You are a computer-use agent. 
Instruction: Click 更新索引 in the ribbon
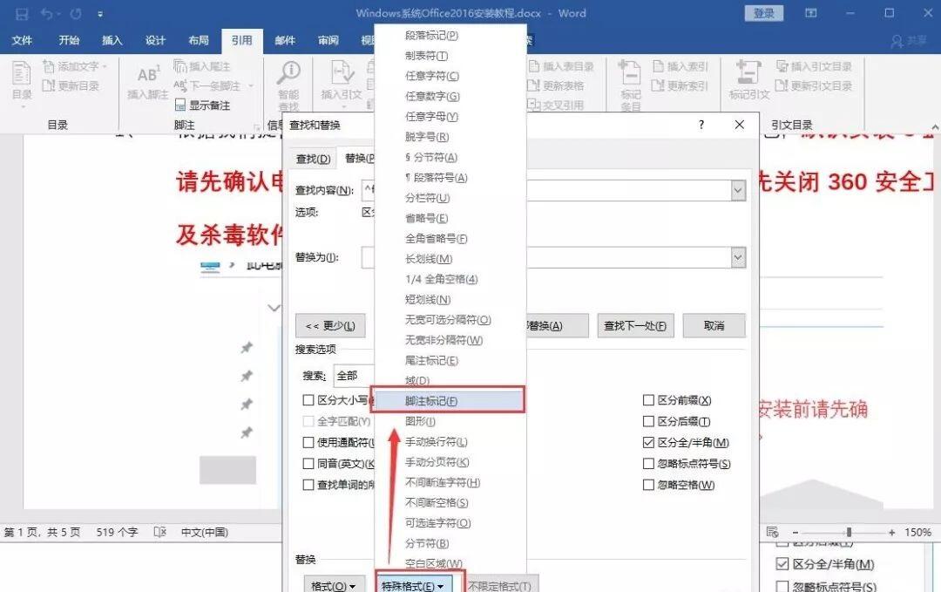pyautogui.click(x=680, y=85)
